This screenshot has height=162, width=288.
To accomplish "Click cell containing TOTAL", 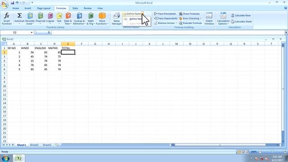I will tap(68, 48).
